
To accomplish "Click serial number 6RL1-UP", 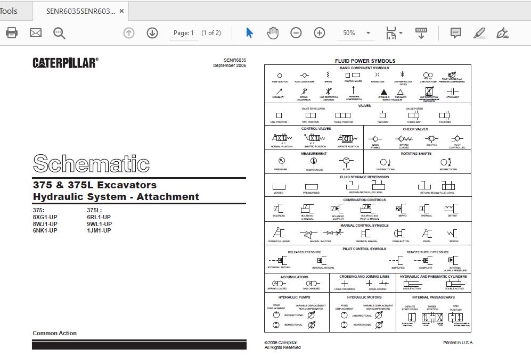I will 99,217.
